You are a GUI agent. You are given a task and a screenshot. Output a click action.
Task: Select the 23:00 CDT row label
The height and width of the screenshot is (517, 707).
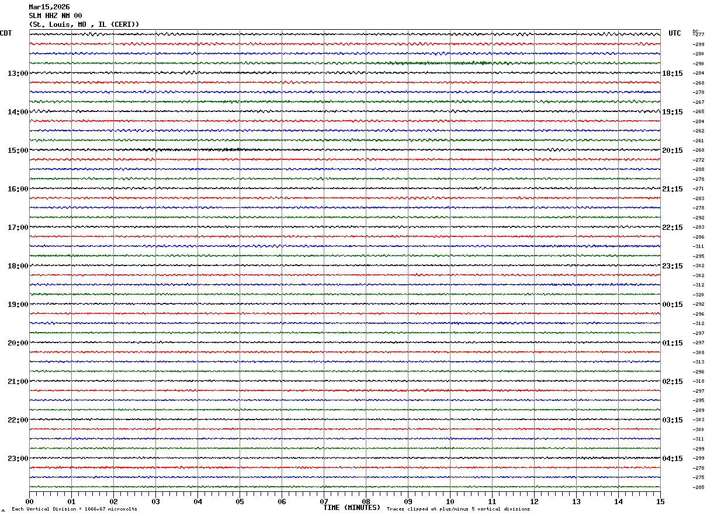18,459
